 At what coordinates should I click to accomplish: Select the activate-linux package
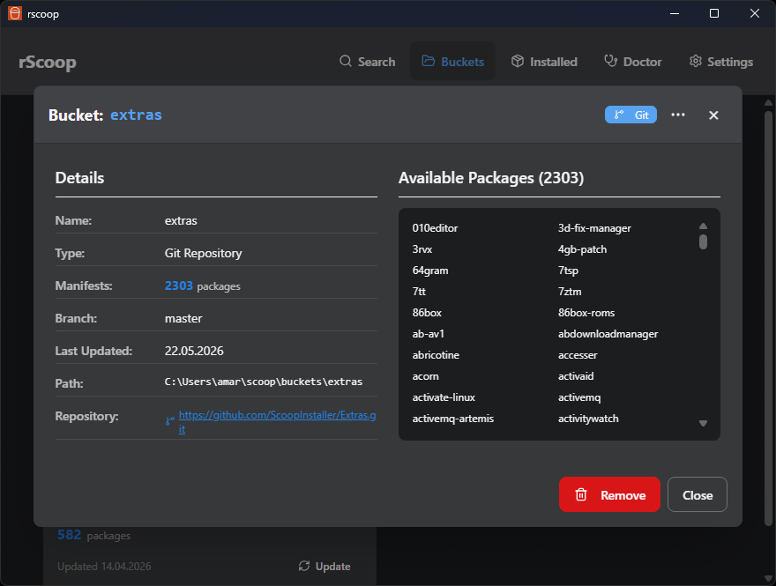[x=444, y=397]
